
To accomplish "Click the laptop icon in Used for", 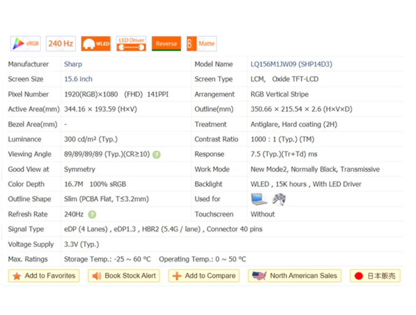I will click(x=259, y=199).
